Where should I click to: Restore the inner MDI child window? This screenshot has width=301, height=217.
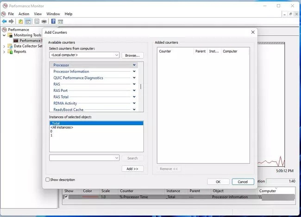tap(290, 14)
